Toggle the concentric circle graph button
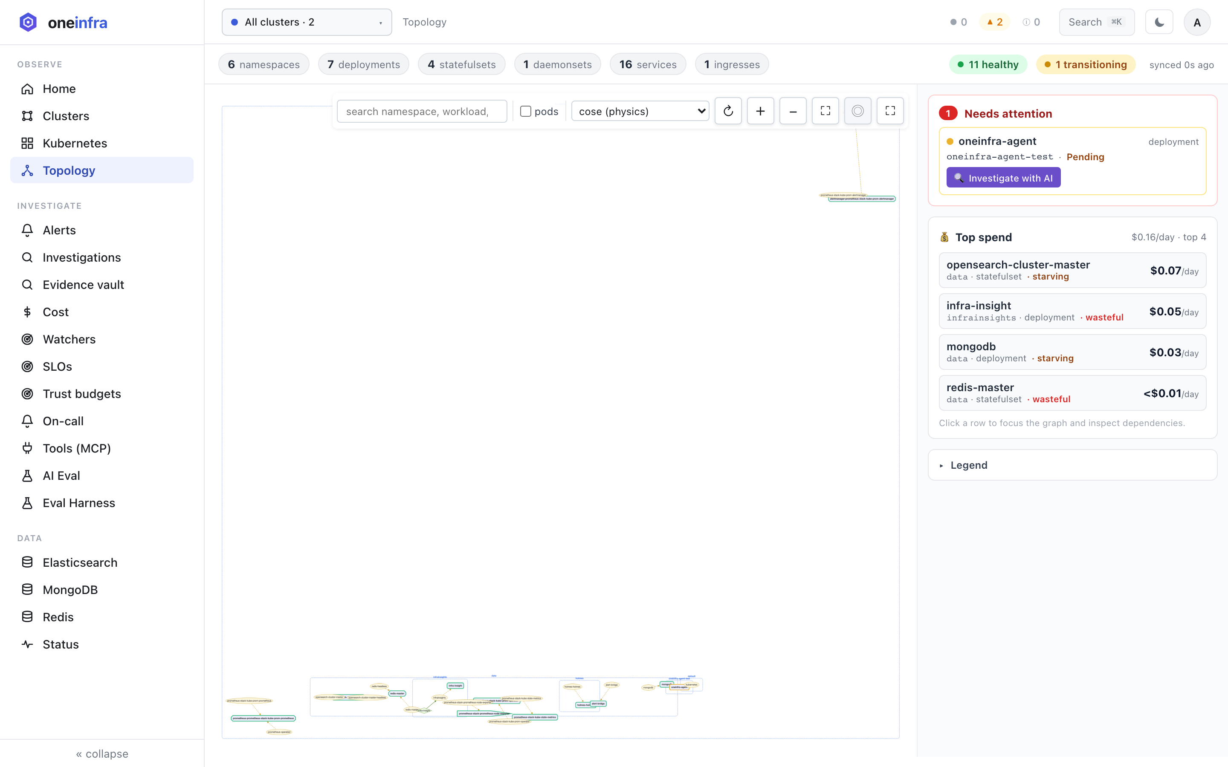1228x767 pixels. pos(857,111)
